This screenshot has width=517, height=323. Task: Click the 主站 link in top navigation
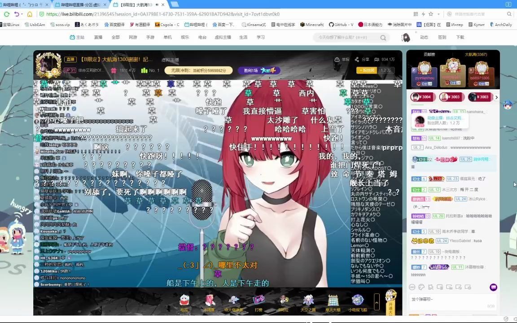click(77, 37)
